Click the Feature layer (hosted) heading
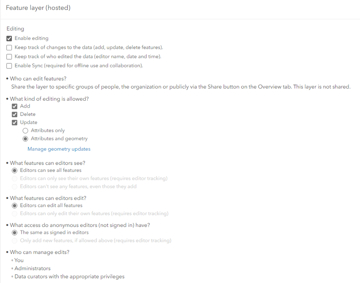 (38, 8)
